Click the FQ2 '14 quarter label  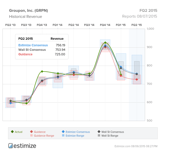tap(74, 25)
